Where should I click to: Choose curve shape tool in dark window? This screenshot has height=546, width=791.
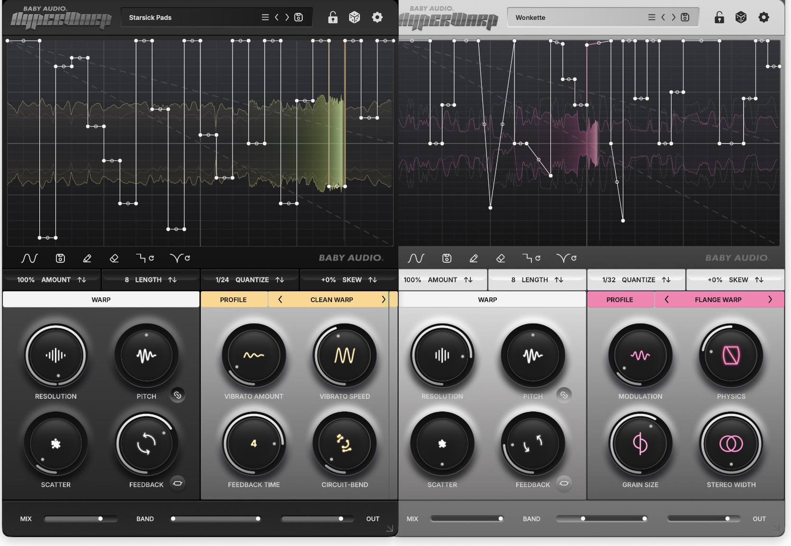29,258
